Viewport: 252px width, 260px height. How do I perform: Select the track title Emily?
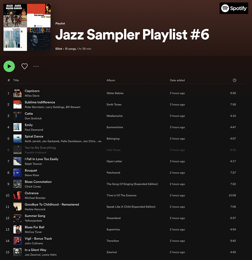pyautogui.click(x=29, y=125)
